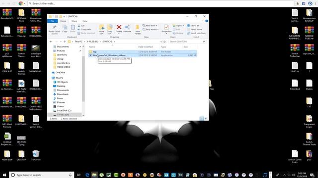Open Task View on the taskbar
Image resolution: width=318 pixels, height=178 pixels.
[79, 175]
